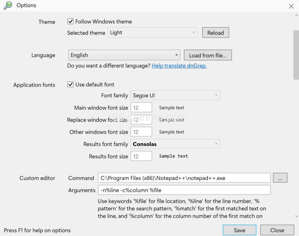This screenshot has height=236, width=299.
Task: Save the options settings
Action: 239,230
